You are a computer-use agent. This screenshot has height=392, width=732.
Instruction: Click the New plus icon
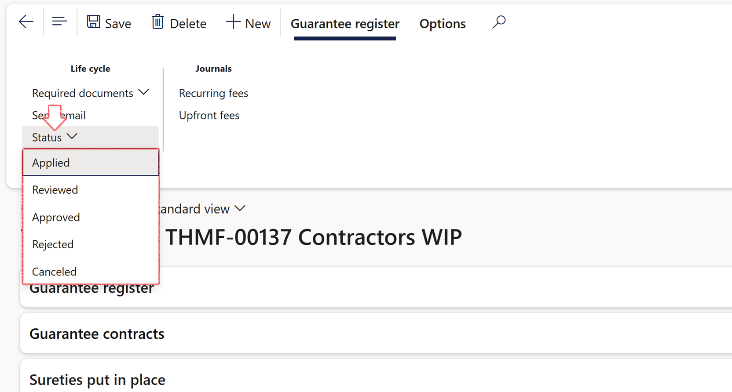[x=233, y=22]
